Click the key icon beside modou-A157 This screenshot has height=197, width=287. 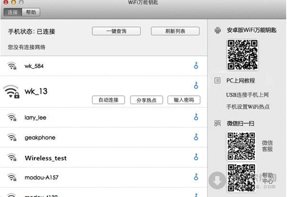(x=196, y=177)
